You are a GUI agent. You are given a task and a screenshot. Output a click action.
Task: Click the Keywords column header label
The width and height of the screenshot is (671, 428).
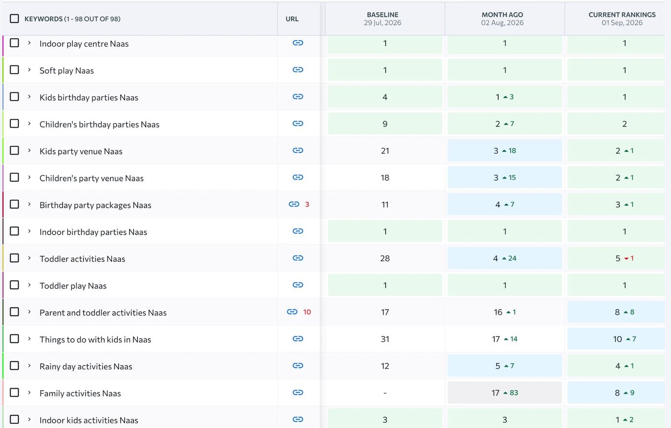[72, 19]
